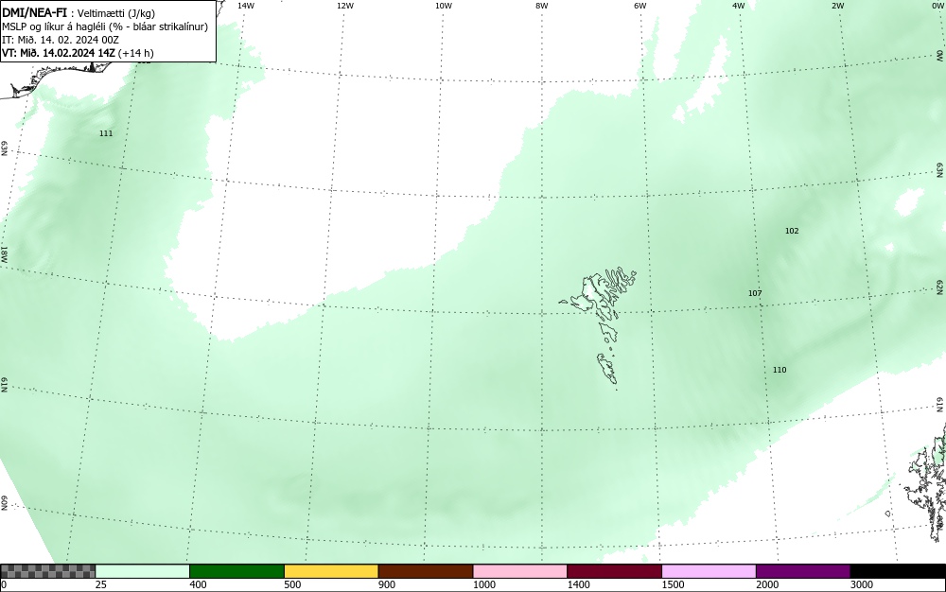Click the legend value 3000
The height and width of the screenshot is (592, 946).
862,584
